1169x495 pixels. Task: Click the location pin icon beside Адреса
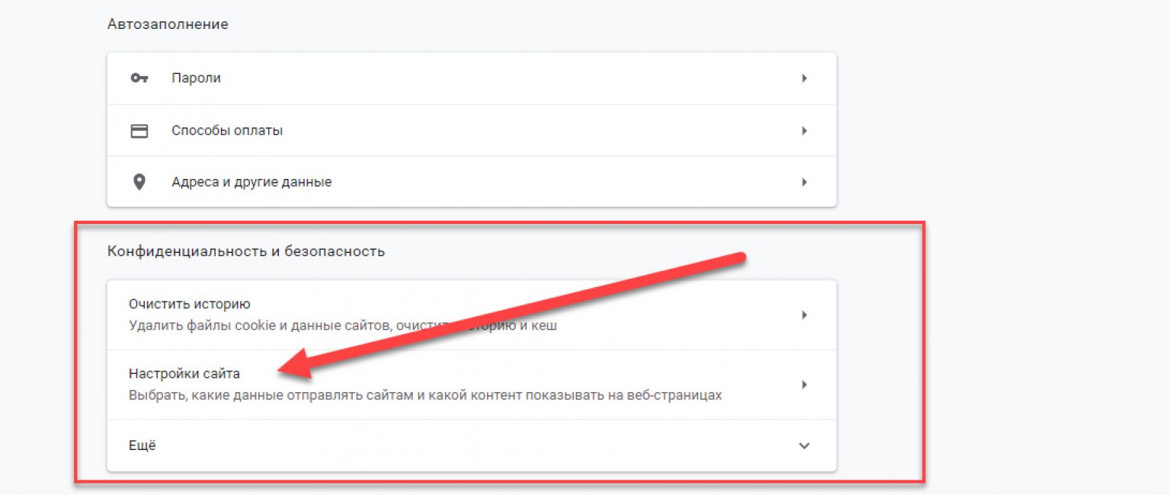pos(139,183)
